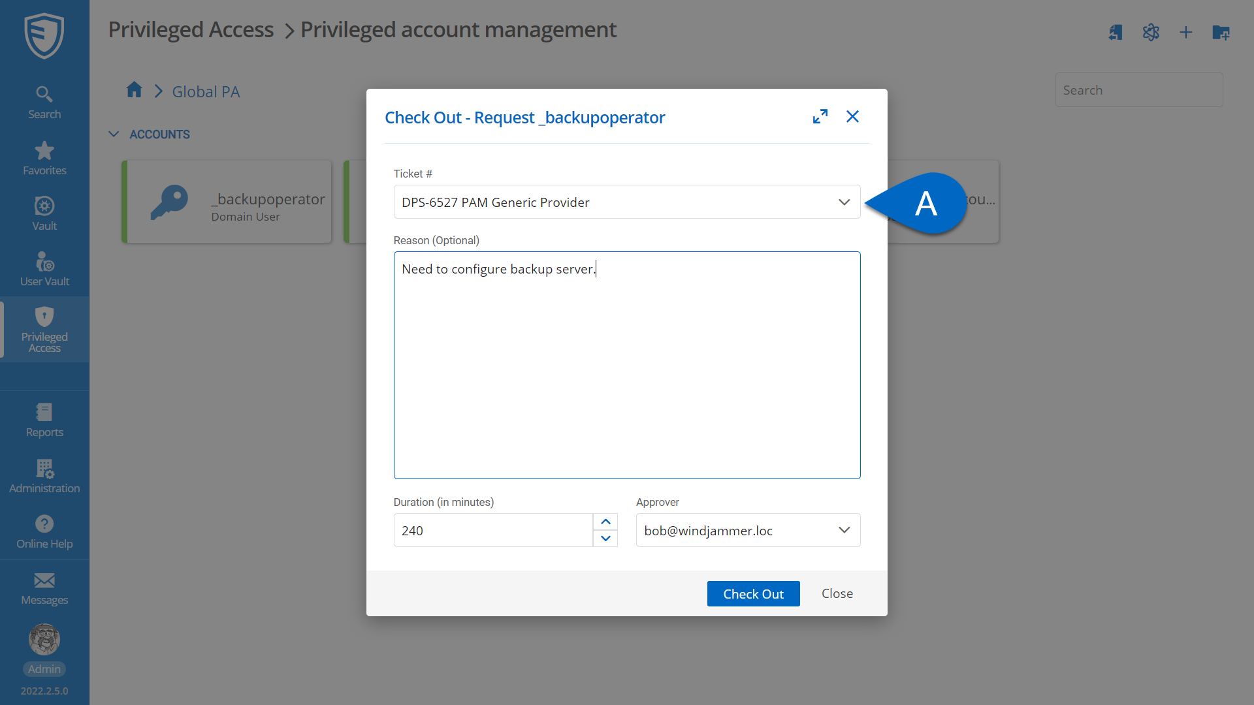The width and height of the screenshot is (1254, 705).
Task: Navigate to Global PA breadcrumb
Action: [x=206, y=91]
